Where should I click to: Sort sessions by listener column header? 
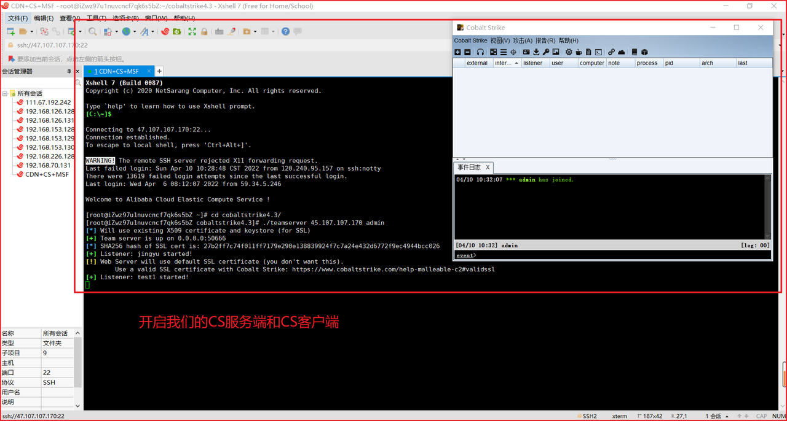pos(536,63)
